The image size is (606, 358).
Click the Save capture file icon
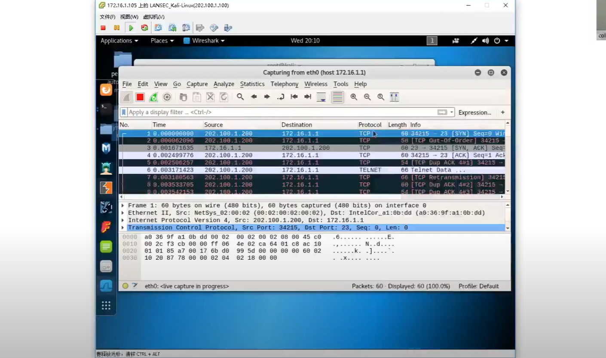[197, 97]
